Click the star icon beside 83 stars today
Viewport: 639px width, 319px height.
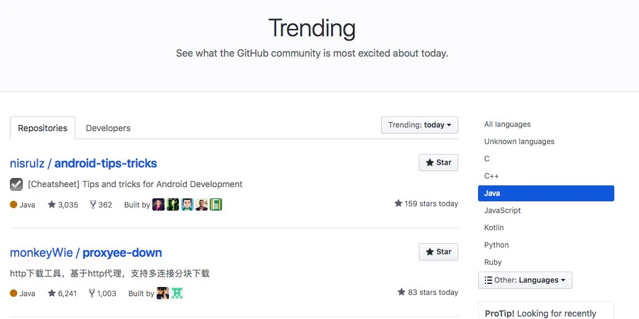[402, 292]
